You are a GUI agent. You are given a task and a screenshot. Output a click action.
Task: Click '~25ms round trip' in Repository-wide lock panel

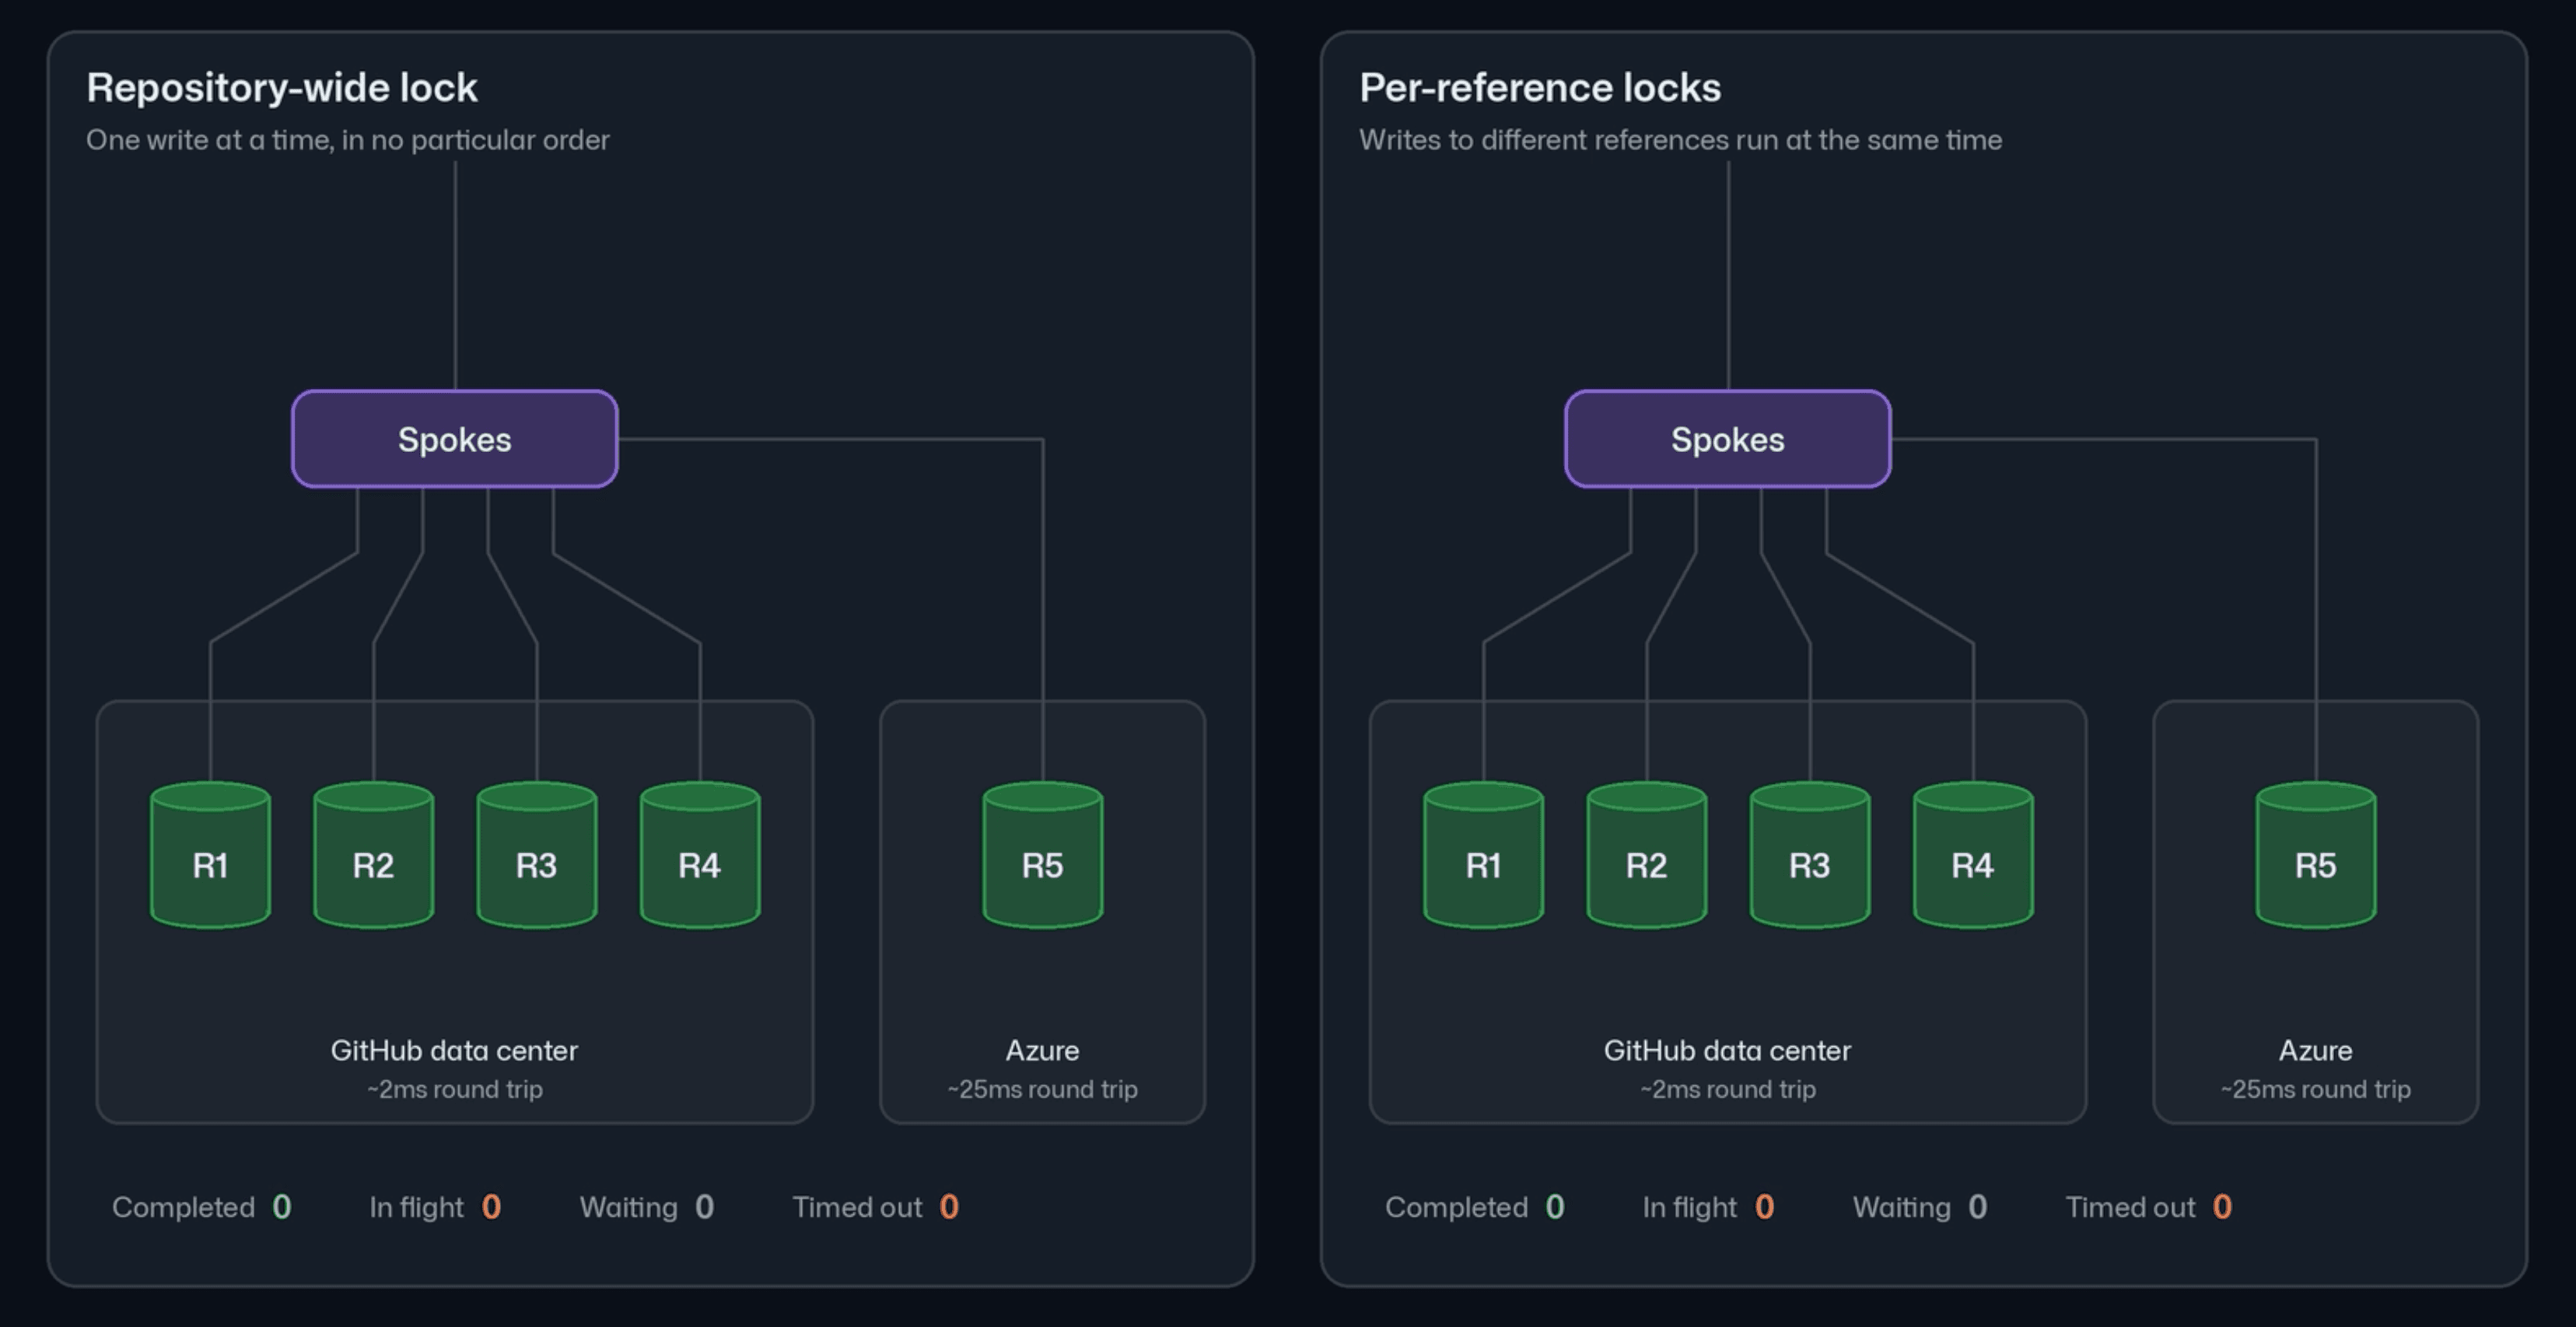[x=1042, y=1089]
